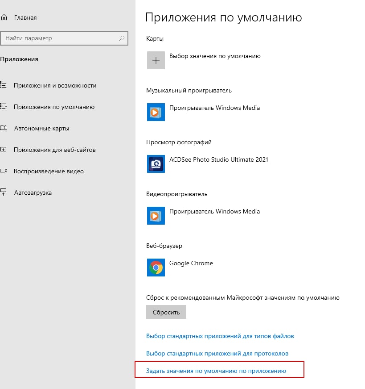Click Windows Media icon under Видеопроигрыватель
The image size is (365, 389).
click(x=156, y=216)
